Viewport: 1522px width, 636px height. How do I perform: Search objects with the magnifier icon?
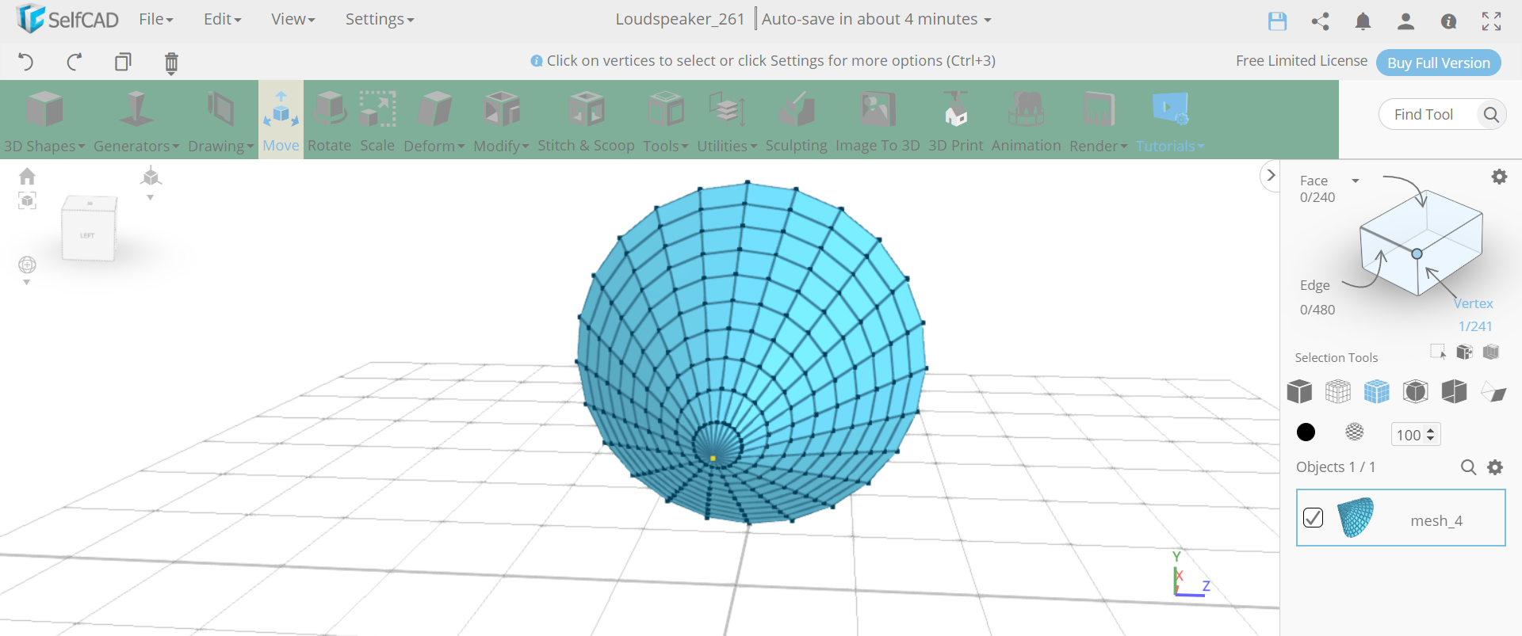click(x=1468, y=467)
